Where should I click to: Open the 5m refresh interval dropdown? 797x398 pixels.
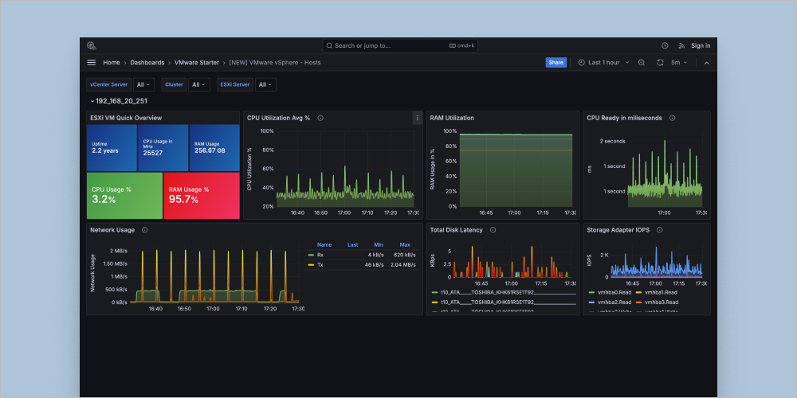(679, 62)
